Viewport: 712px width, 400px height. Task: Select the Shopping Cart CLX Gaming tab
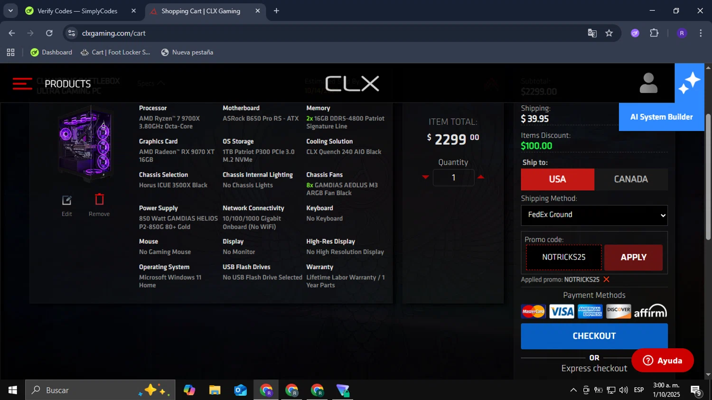[200, 11]
